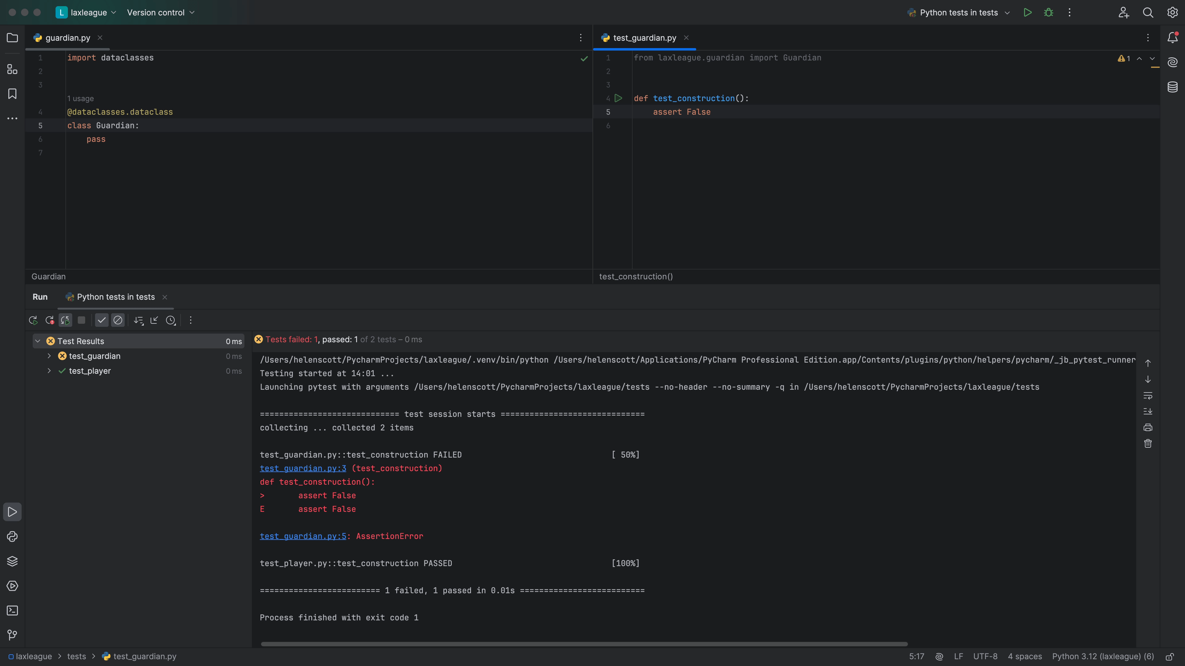Expand the test_player results node
The width and height of the screenshot is (1185, 666).
coord(49,371)
